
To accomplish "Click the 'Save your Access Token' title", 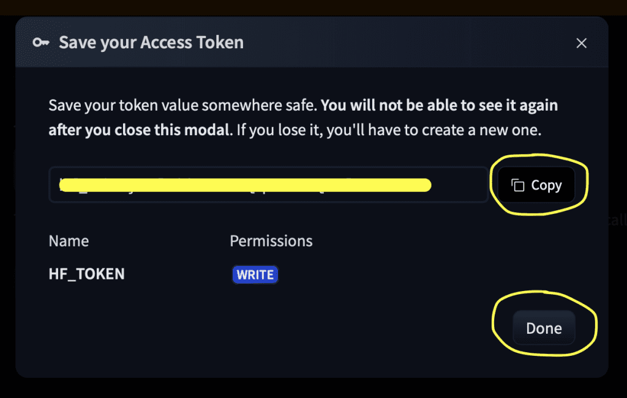I will point(151,43).
